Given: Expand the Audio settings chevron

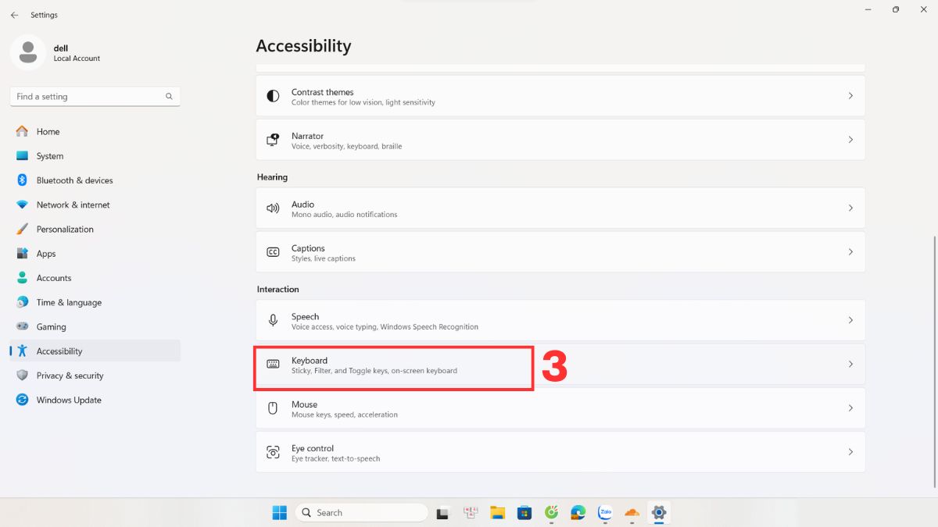Looking at the screenshot, I should click(850, 208).
